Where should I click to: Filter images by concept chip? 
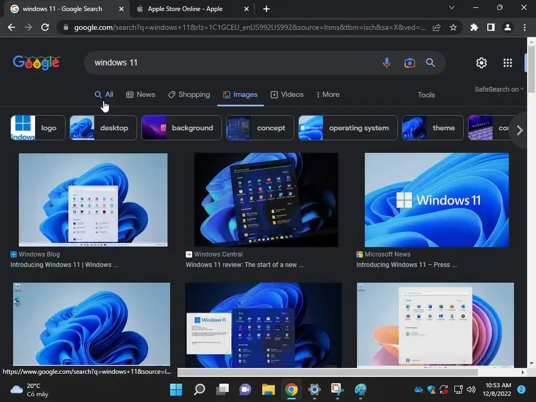click(260, 128)
